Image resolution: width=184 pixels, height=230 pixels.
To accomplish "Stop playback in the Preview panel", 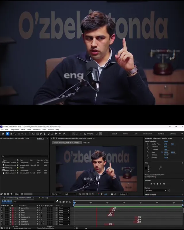I will 157,184.
